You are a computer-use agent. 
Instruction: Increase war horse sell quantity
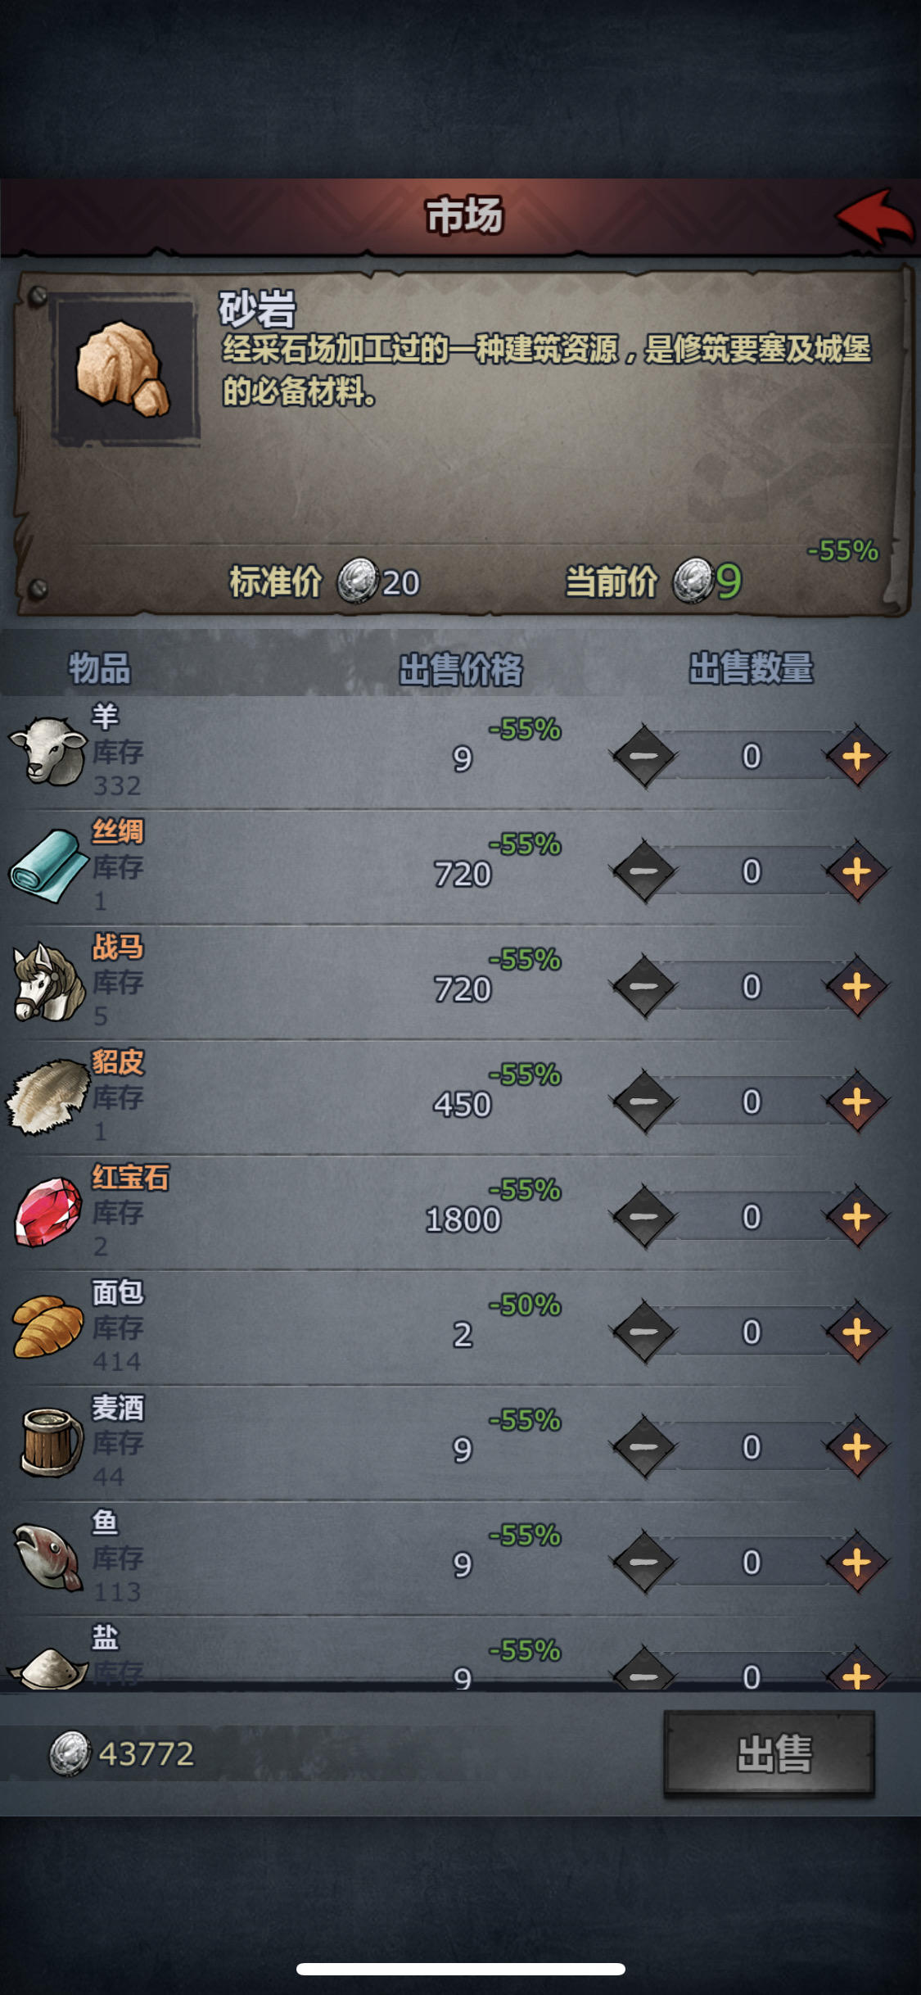(x=856, y=987)
